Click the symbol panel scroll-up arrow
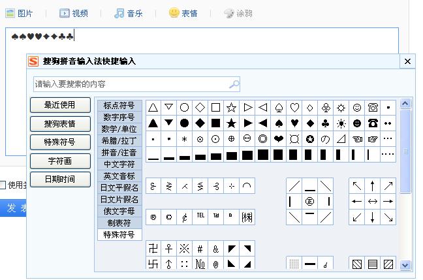The height and width of the screenshot is (280, 423). point(405,104)
